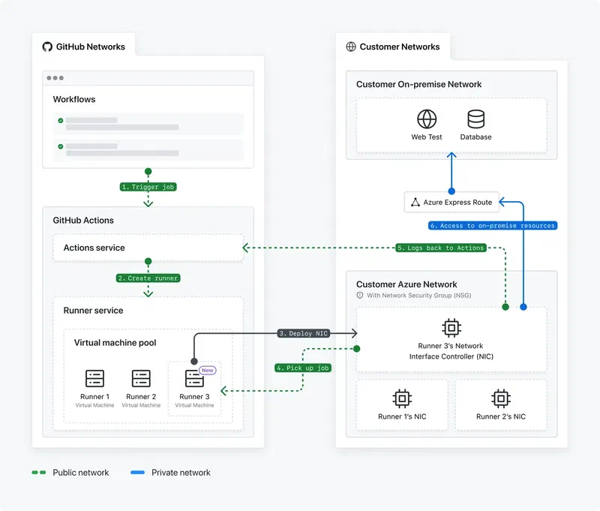Click the 5. Logs back to Actions label
600x511 pixels.
tap(441, 248)
